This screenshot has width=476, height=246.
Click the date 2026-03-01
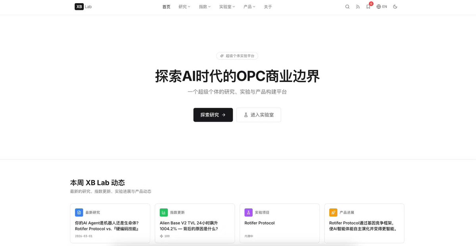click(x=83, y=236)
